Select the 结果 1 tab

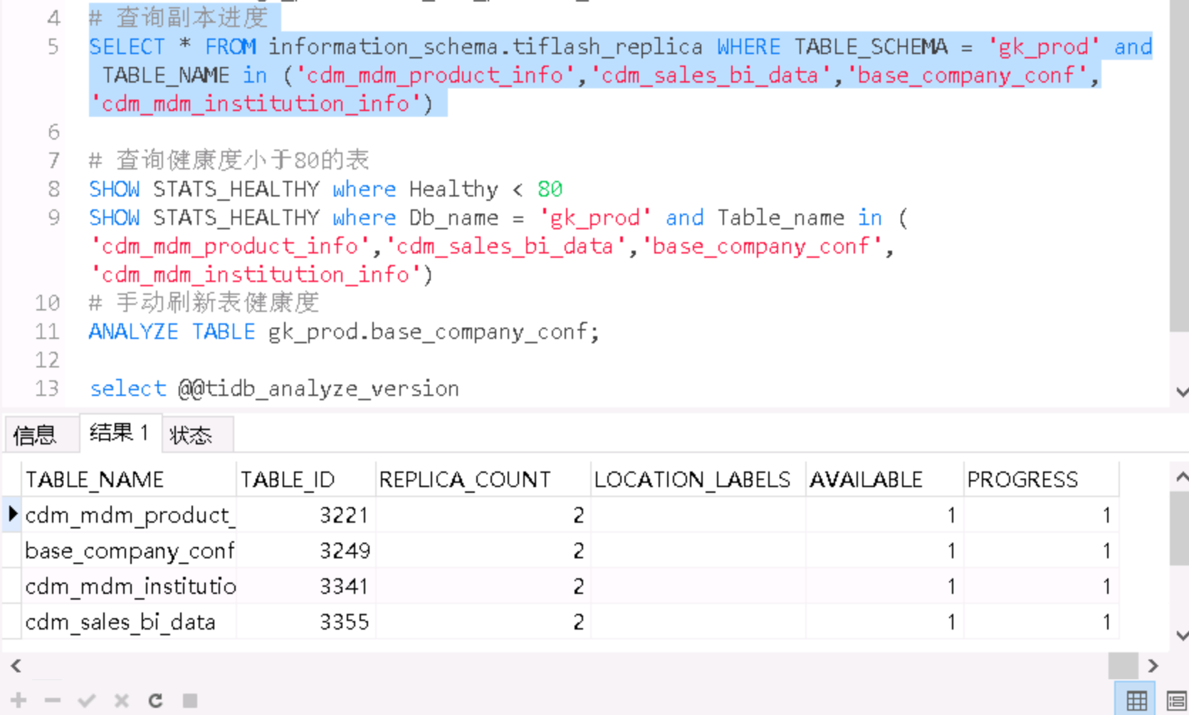point(120,432)
